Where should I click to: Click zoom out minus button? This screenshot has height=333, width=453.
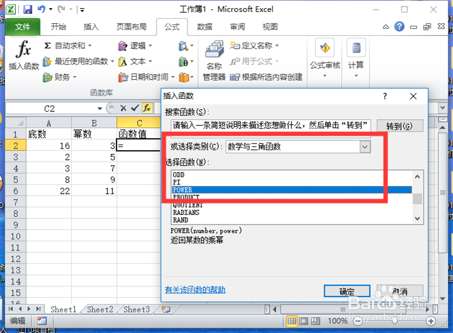coord(358,321)
